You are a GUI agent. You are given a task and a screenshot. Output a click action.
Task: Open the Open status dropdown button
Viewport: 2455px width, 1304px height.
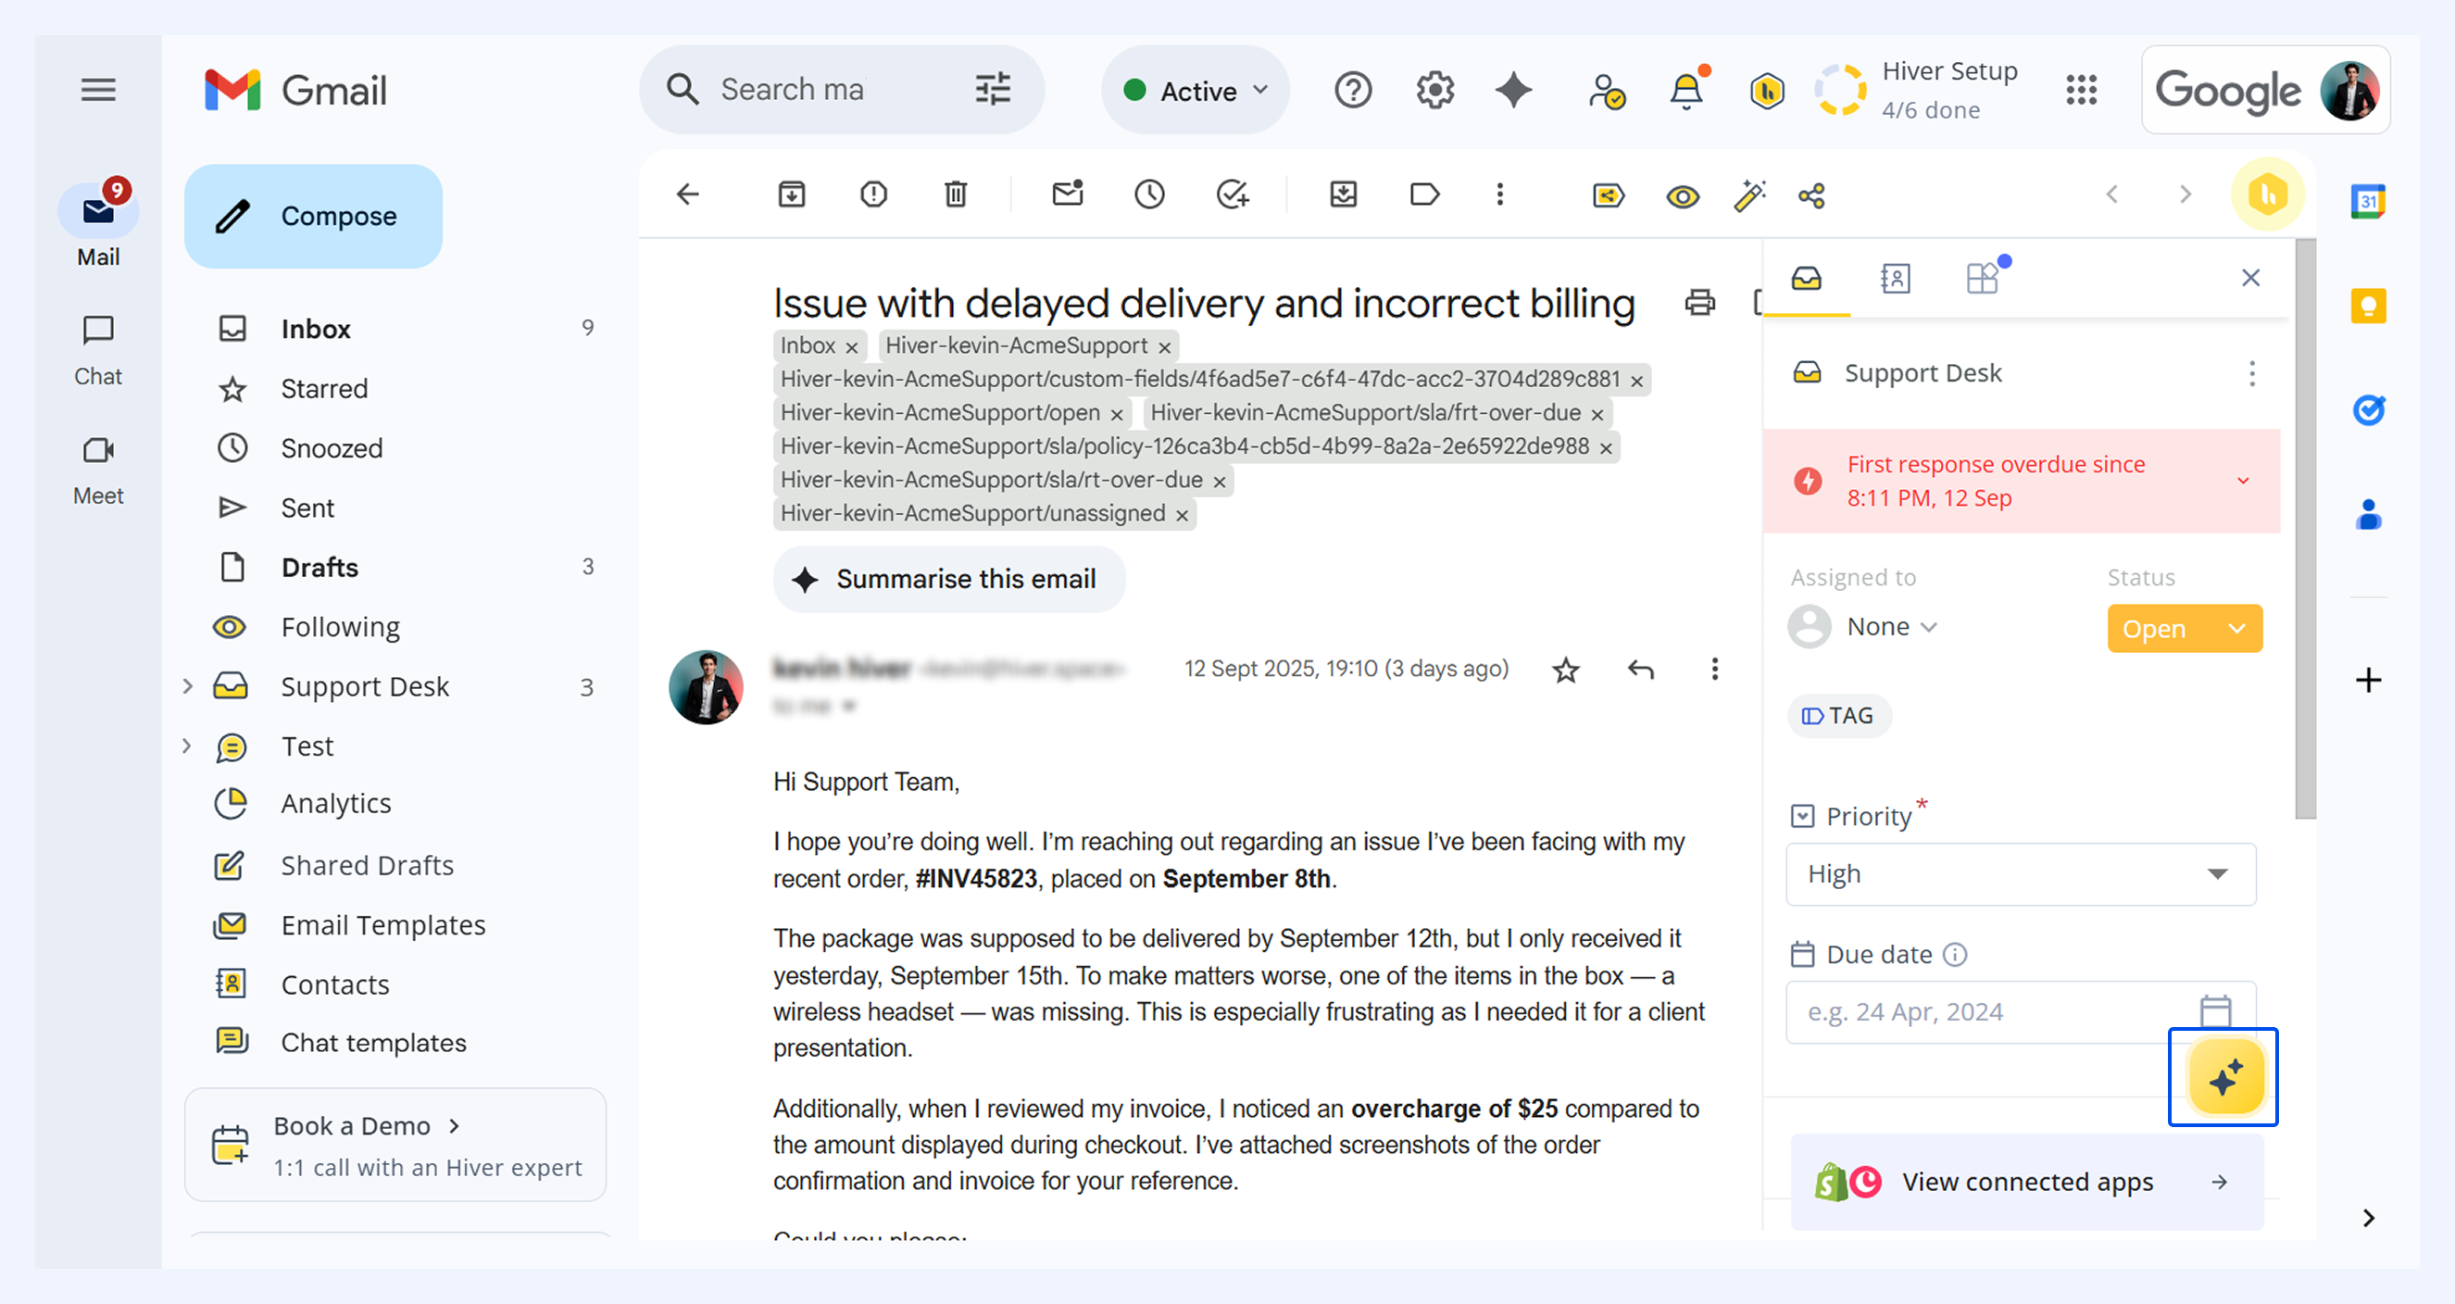(x=2185, y=629)
